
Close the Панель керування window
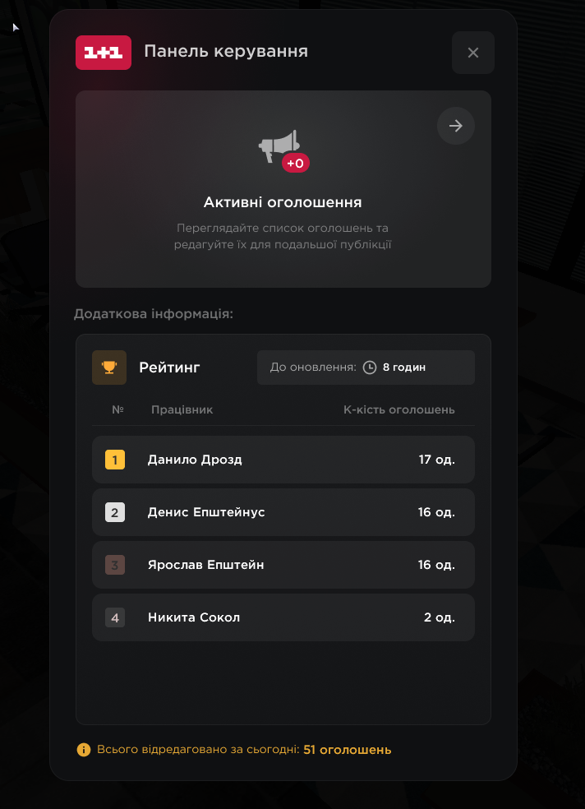coord(473,53)
